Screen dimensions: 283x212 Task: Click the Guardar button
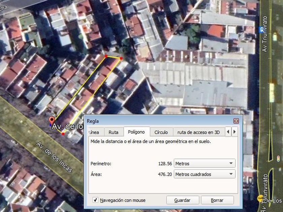183,200
